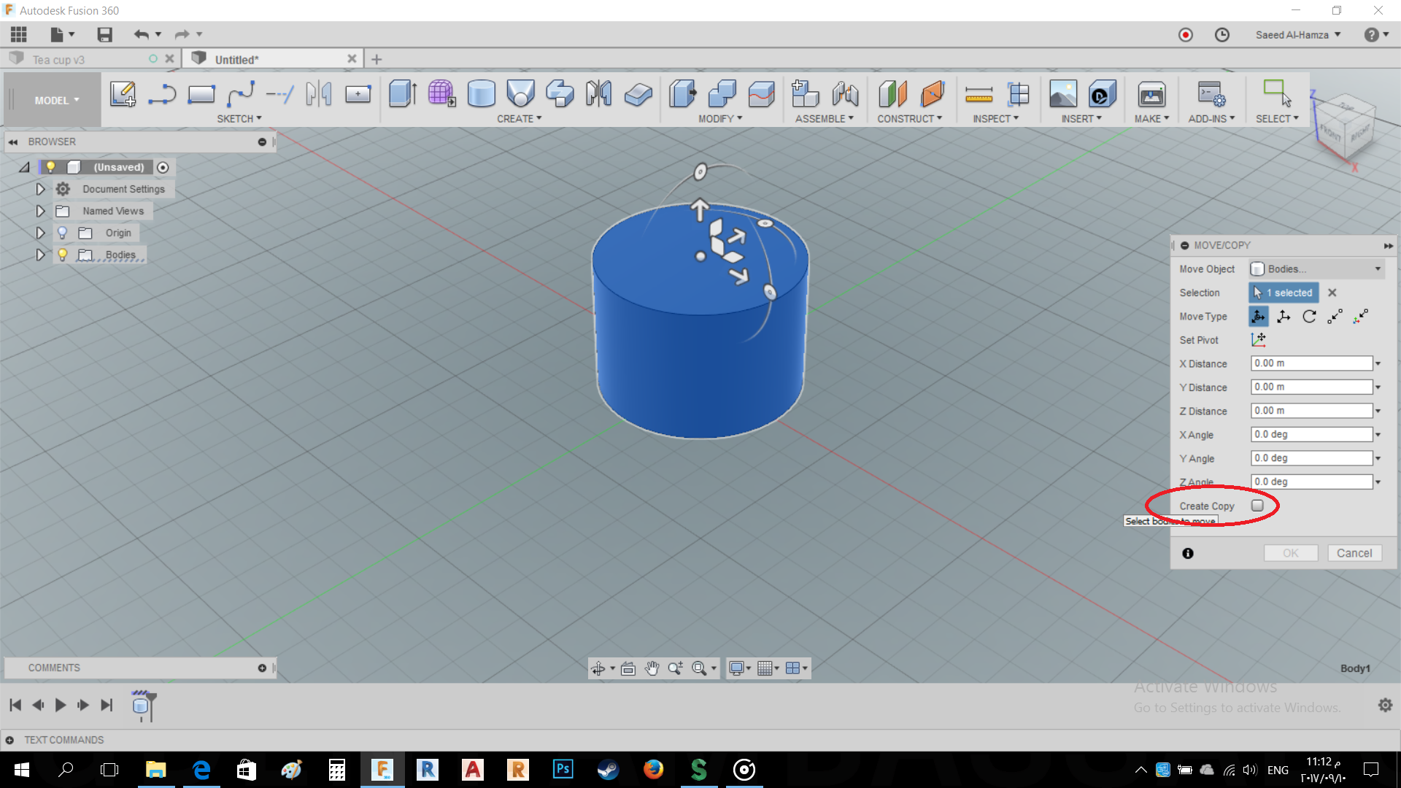Click the Set Pivot icon
Screen dimensions: 1401x788
pyautogui.click(x=1258, y=339)
